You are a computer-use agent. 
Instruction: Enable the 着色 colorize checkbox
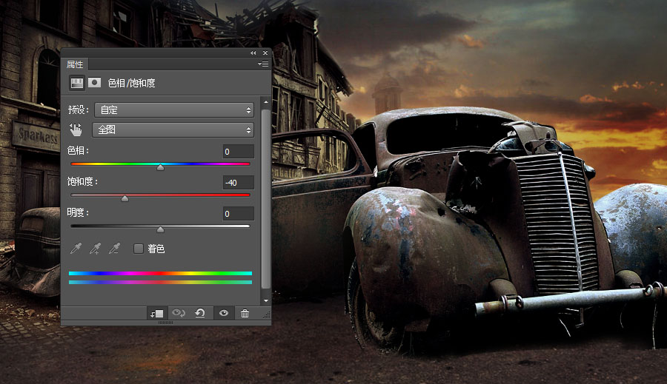pos(139,249)
